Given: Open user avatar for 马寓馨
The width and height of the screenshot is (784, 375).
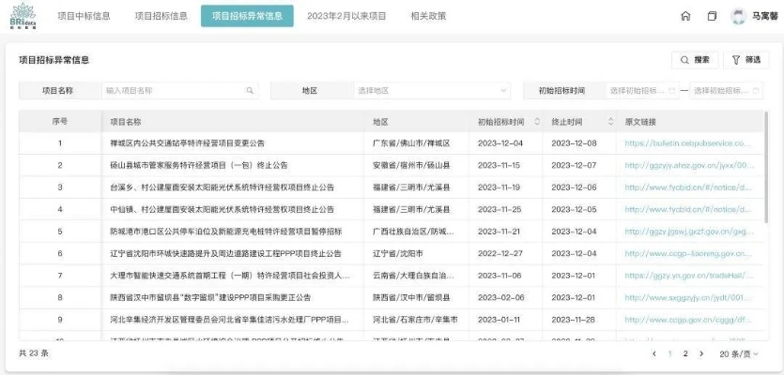Looking at the screenshot, I should [738, 17].
